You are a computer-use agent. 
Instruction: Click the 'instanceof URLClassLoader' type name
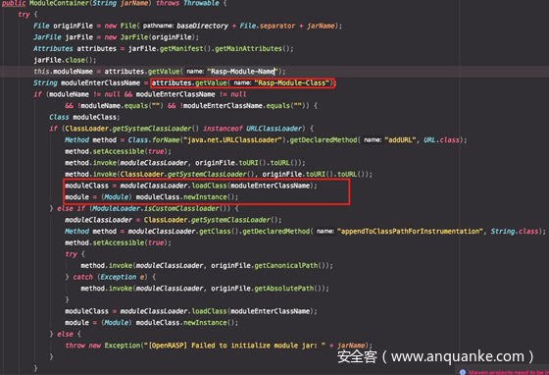point(274,129)
